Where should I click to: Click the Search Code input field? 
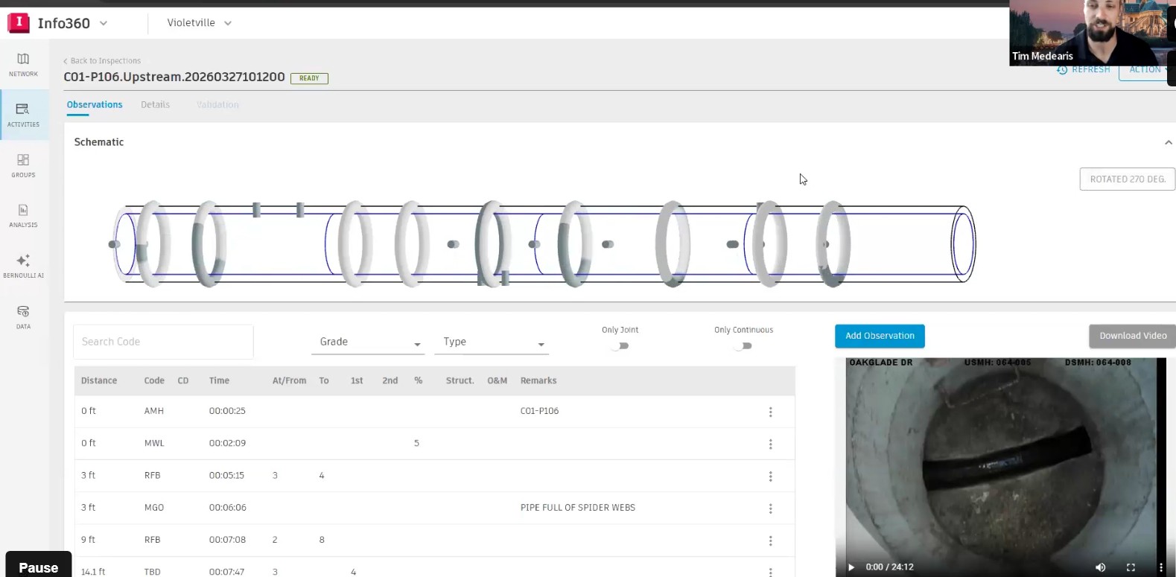(163, 342)
